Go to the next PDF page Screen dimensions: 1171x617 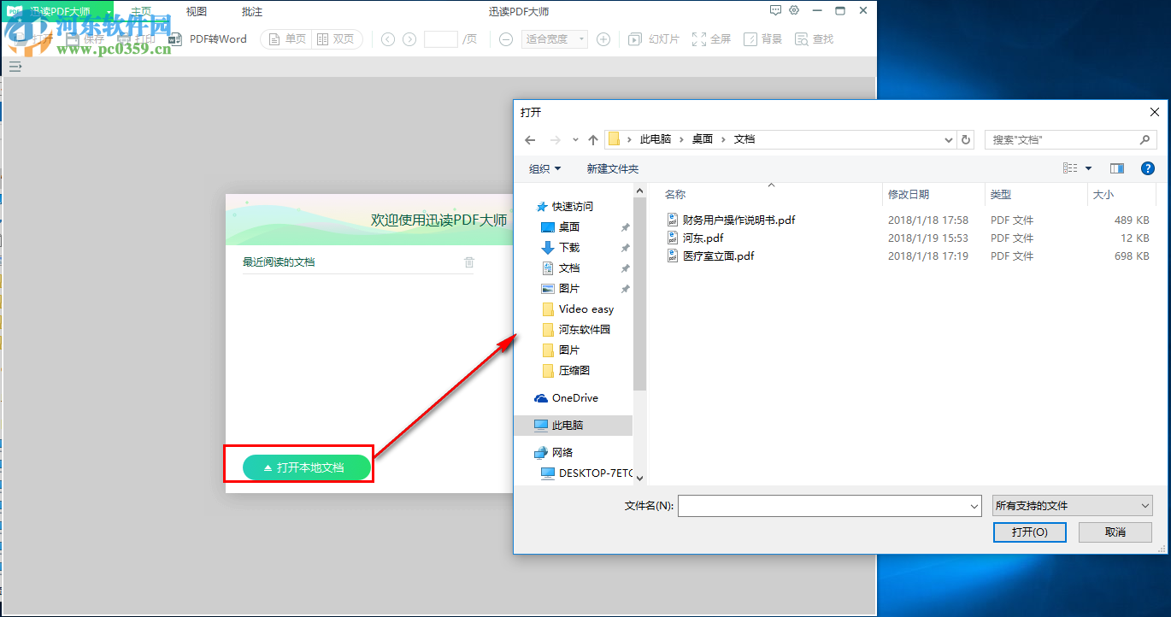[x=409, y=39]
